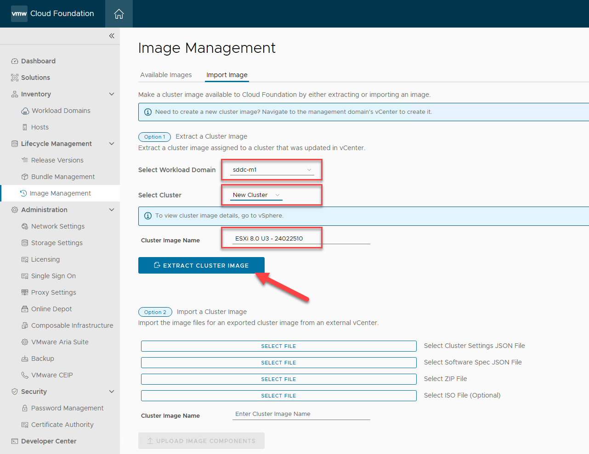Click the Extract Cluster Image button
Image resolution: width=589 pixels, height=454 pixels.
201,265
